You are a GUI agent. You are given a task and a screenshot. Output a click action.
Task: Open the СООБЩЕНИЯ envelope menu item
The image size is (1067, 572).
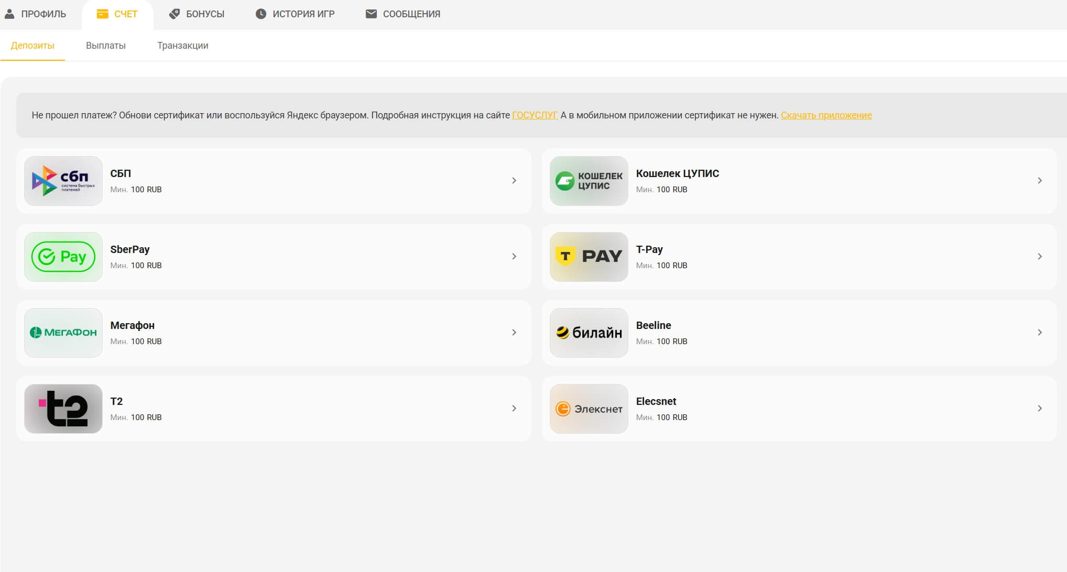click(x=402, y=14)
